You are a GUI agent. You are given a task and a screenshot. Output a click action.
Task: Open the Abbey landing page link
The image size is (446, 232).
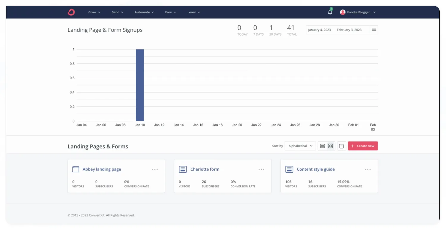[x=102, y=169]
